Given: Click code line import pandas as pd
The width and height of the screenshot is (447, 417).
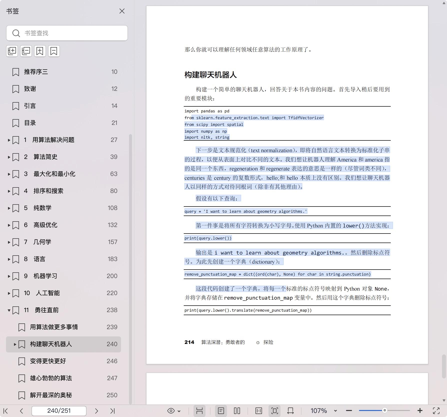Looking at the screenshot, I should tap(207, 111).
